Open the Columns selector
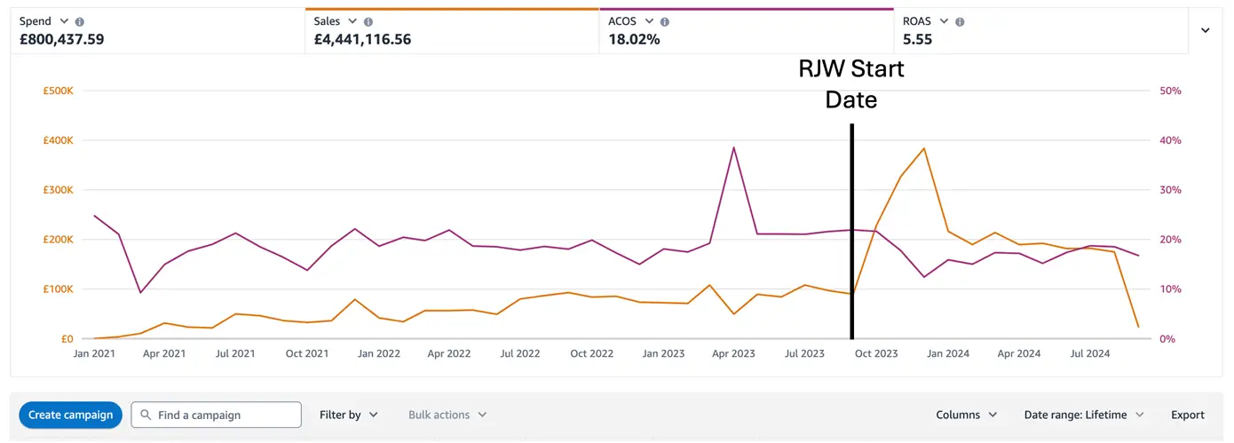Screen dimensions: 1234x443 pos(966,415)
